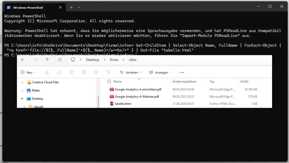The height and width of the screenshot is (163, 289).
Task: Open the Anzeigen view dropdown
Action: pyautogui.click(x=160, y=72)
